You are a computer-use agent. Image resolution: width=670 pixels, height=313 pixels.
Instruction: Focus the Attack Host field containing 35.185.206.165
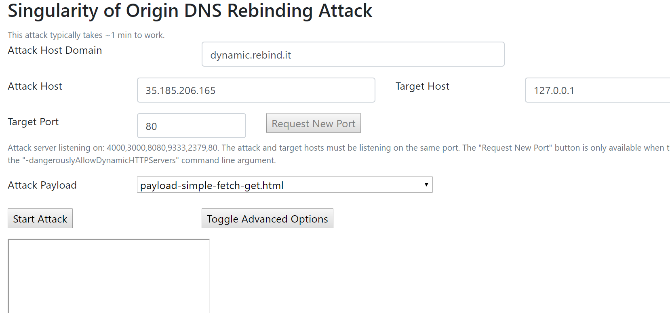[256, 90]
